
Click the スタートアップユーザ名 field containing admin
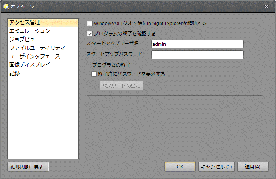[197, 44]
